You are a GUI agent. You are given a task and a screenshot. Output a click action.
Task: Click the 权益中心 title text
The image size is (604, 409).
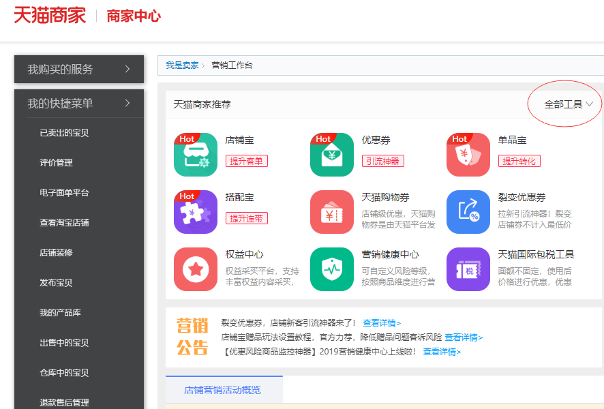point(245,254)
